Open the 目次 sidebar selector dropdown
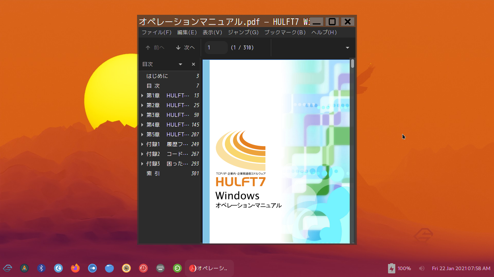This screenshot has height=277, width=494. pos(180,64)
